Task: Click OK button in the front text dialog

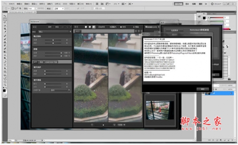Action: tap(203, 89)
